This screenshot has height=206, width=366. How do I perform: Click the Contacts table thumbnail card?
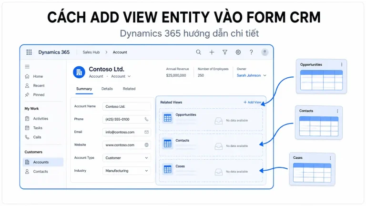[x=319, y=123]
